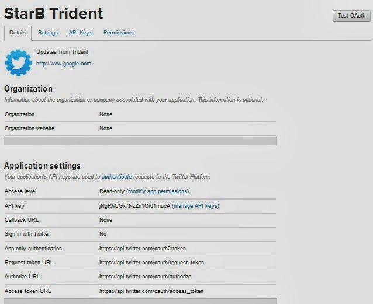Open the API Keys tab
Image resolution: width=373 pixels, height=304 pixels.
click(81, 33)
